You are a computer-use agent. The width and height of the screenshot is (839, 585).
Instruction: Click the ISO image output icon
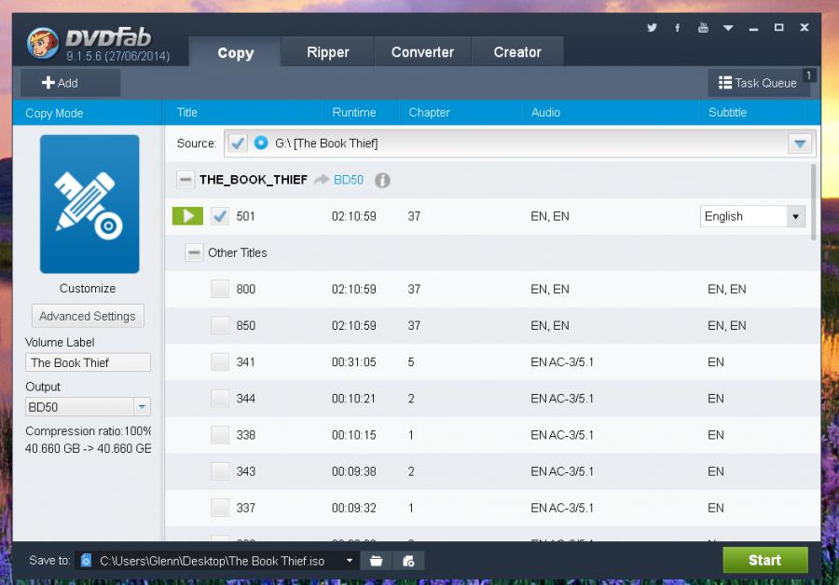[x=409, y=561]
